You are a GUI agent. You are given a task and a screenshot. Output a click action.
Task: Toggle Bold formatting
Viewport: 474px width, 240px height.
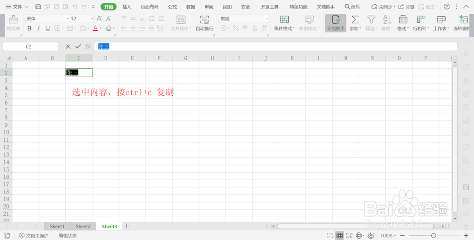pyautogui.click(x=29, y=28)
